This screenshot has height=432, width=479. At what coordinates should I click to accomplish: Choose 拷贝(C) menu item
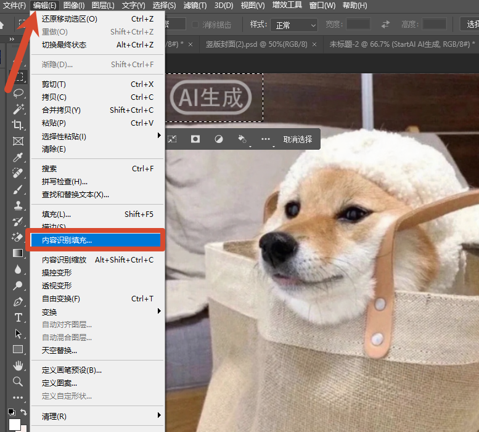click(x=97, y=97)
